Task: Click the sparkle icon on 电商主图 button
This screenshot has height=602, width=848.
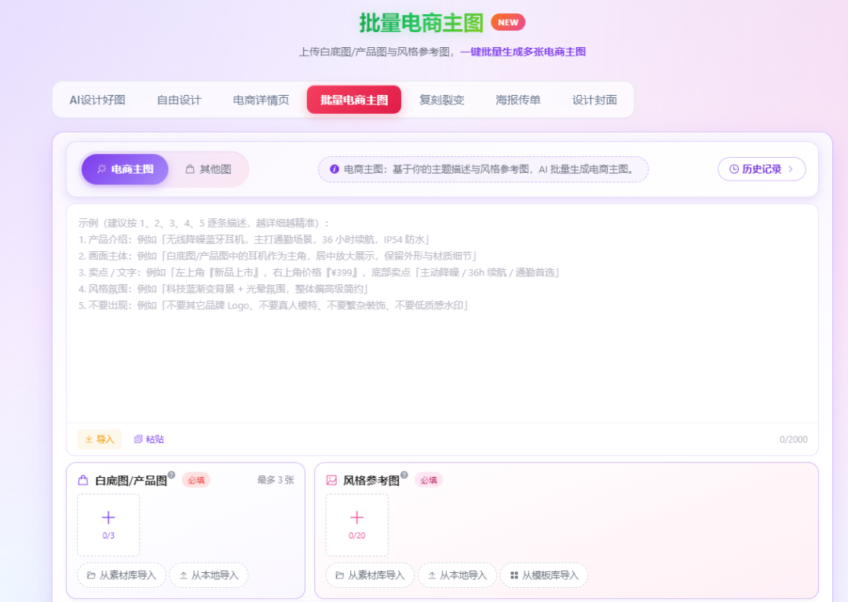Action: coord(101,170)
